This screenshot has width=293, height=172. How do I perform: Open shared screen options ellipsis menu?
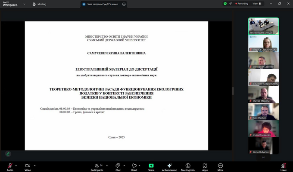pos(124,4)
